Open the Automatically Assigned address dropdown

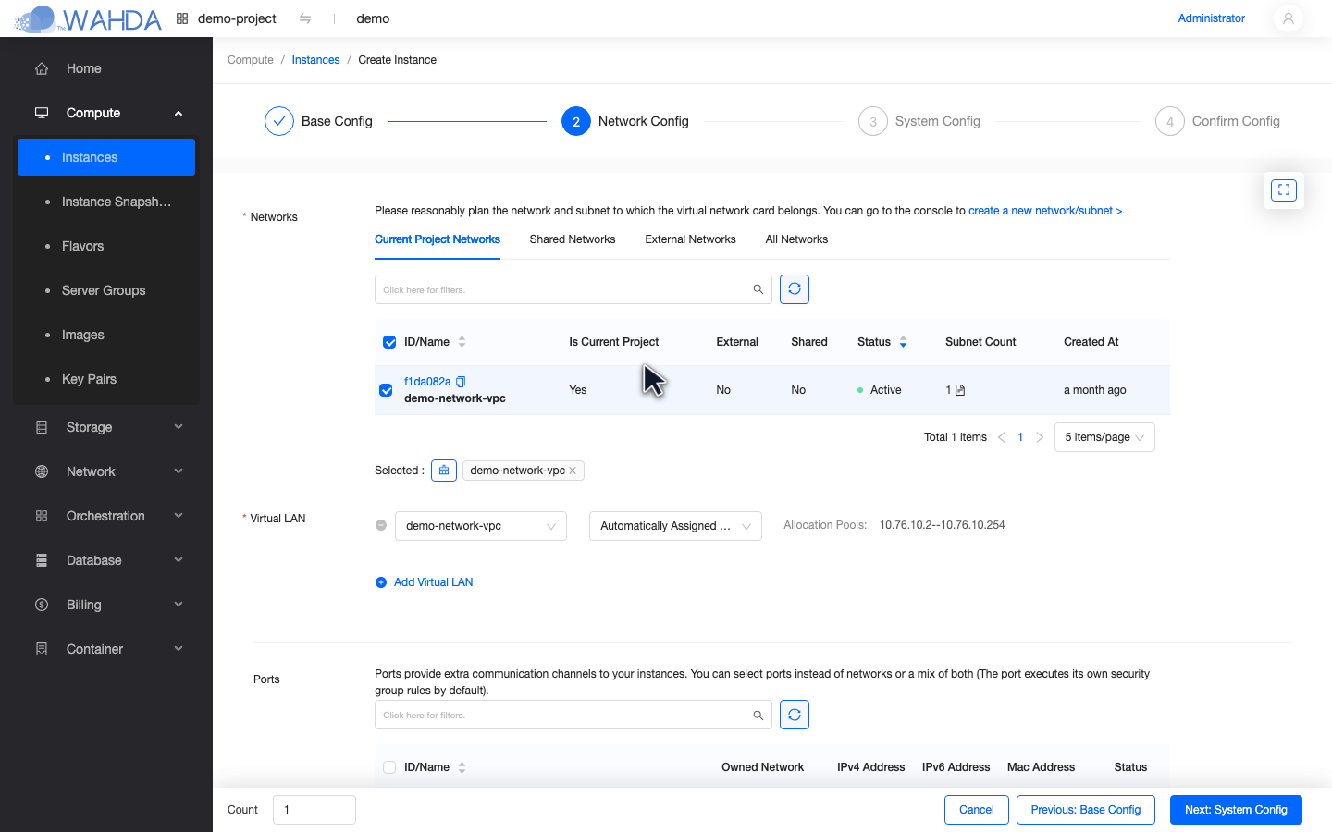coord(675,526)
